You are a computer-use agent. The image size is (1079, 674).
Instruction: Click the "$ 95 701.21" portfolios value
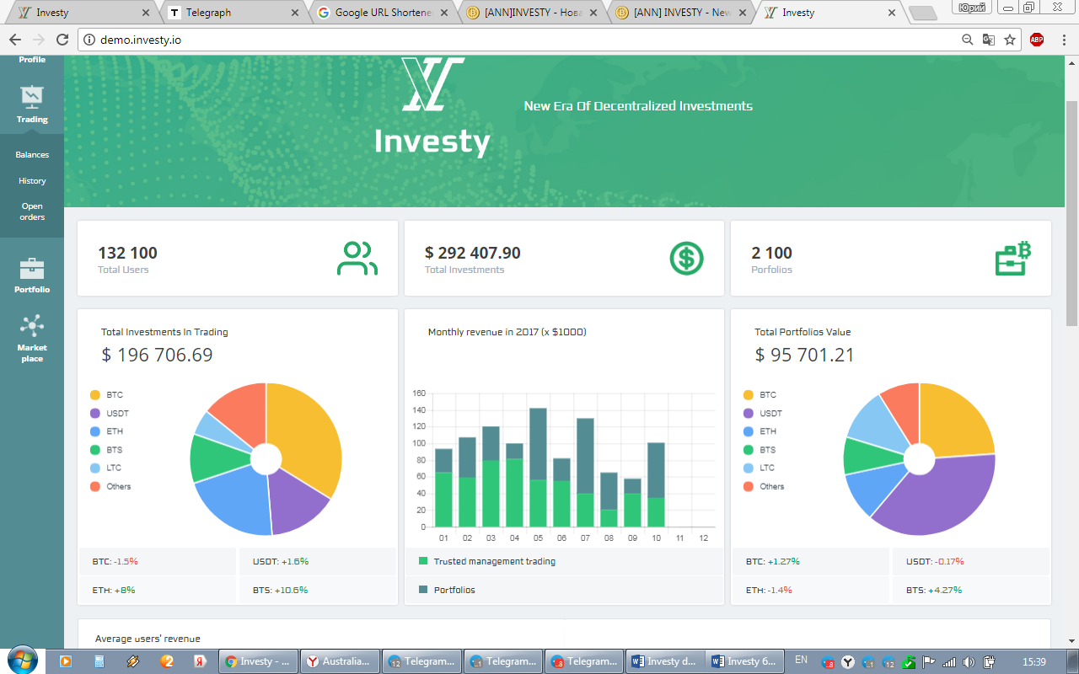click(805, 355)
